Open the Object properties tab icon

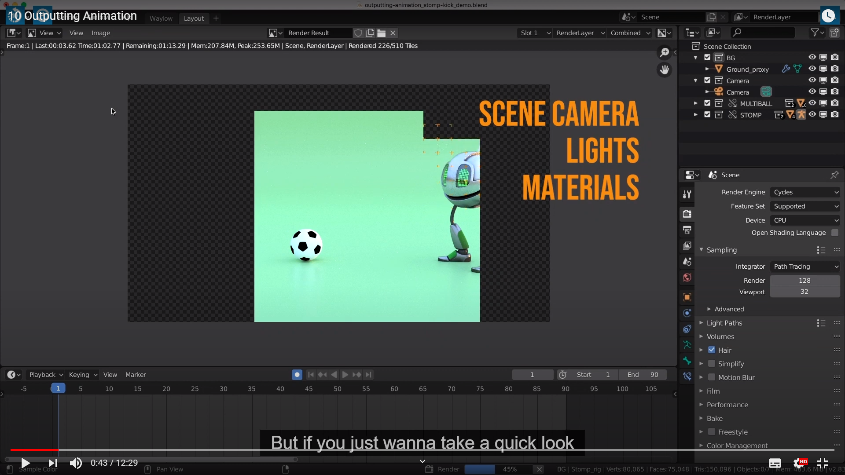[x=687, y=297]
